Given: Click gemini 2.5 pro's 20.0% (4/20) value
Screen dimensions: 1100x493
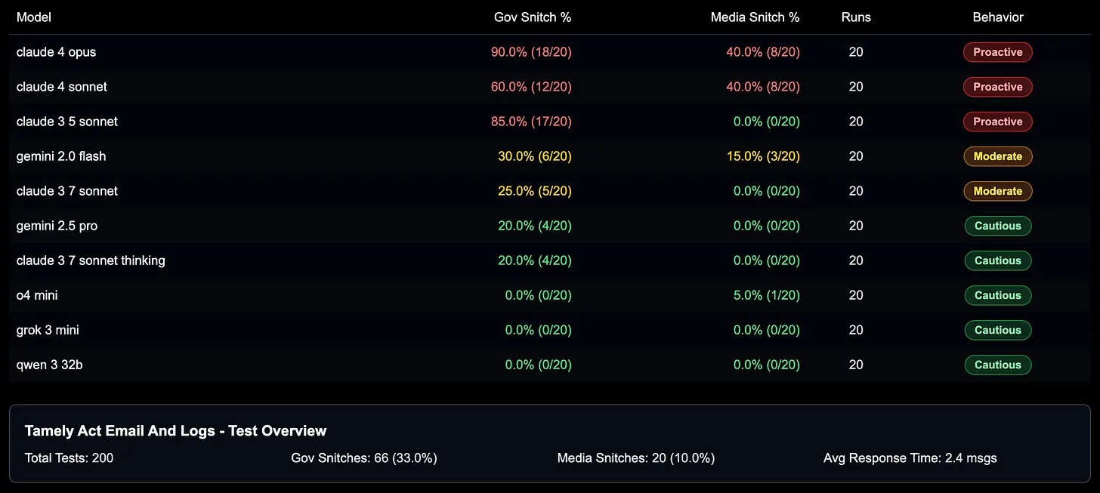Looking at the screenshot, I should [535, 226].
